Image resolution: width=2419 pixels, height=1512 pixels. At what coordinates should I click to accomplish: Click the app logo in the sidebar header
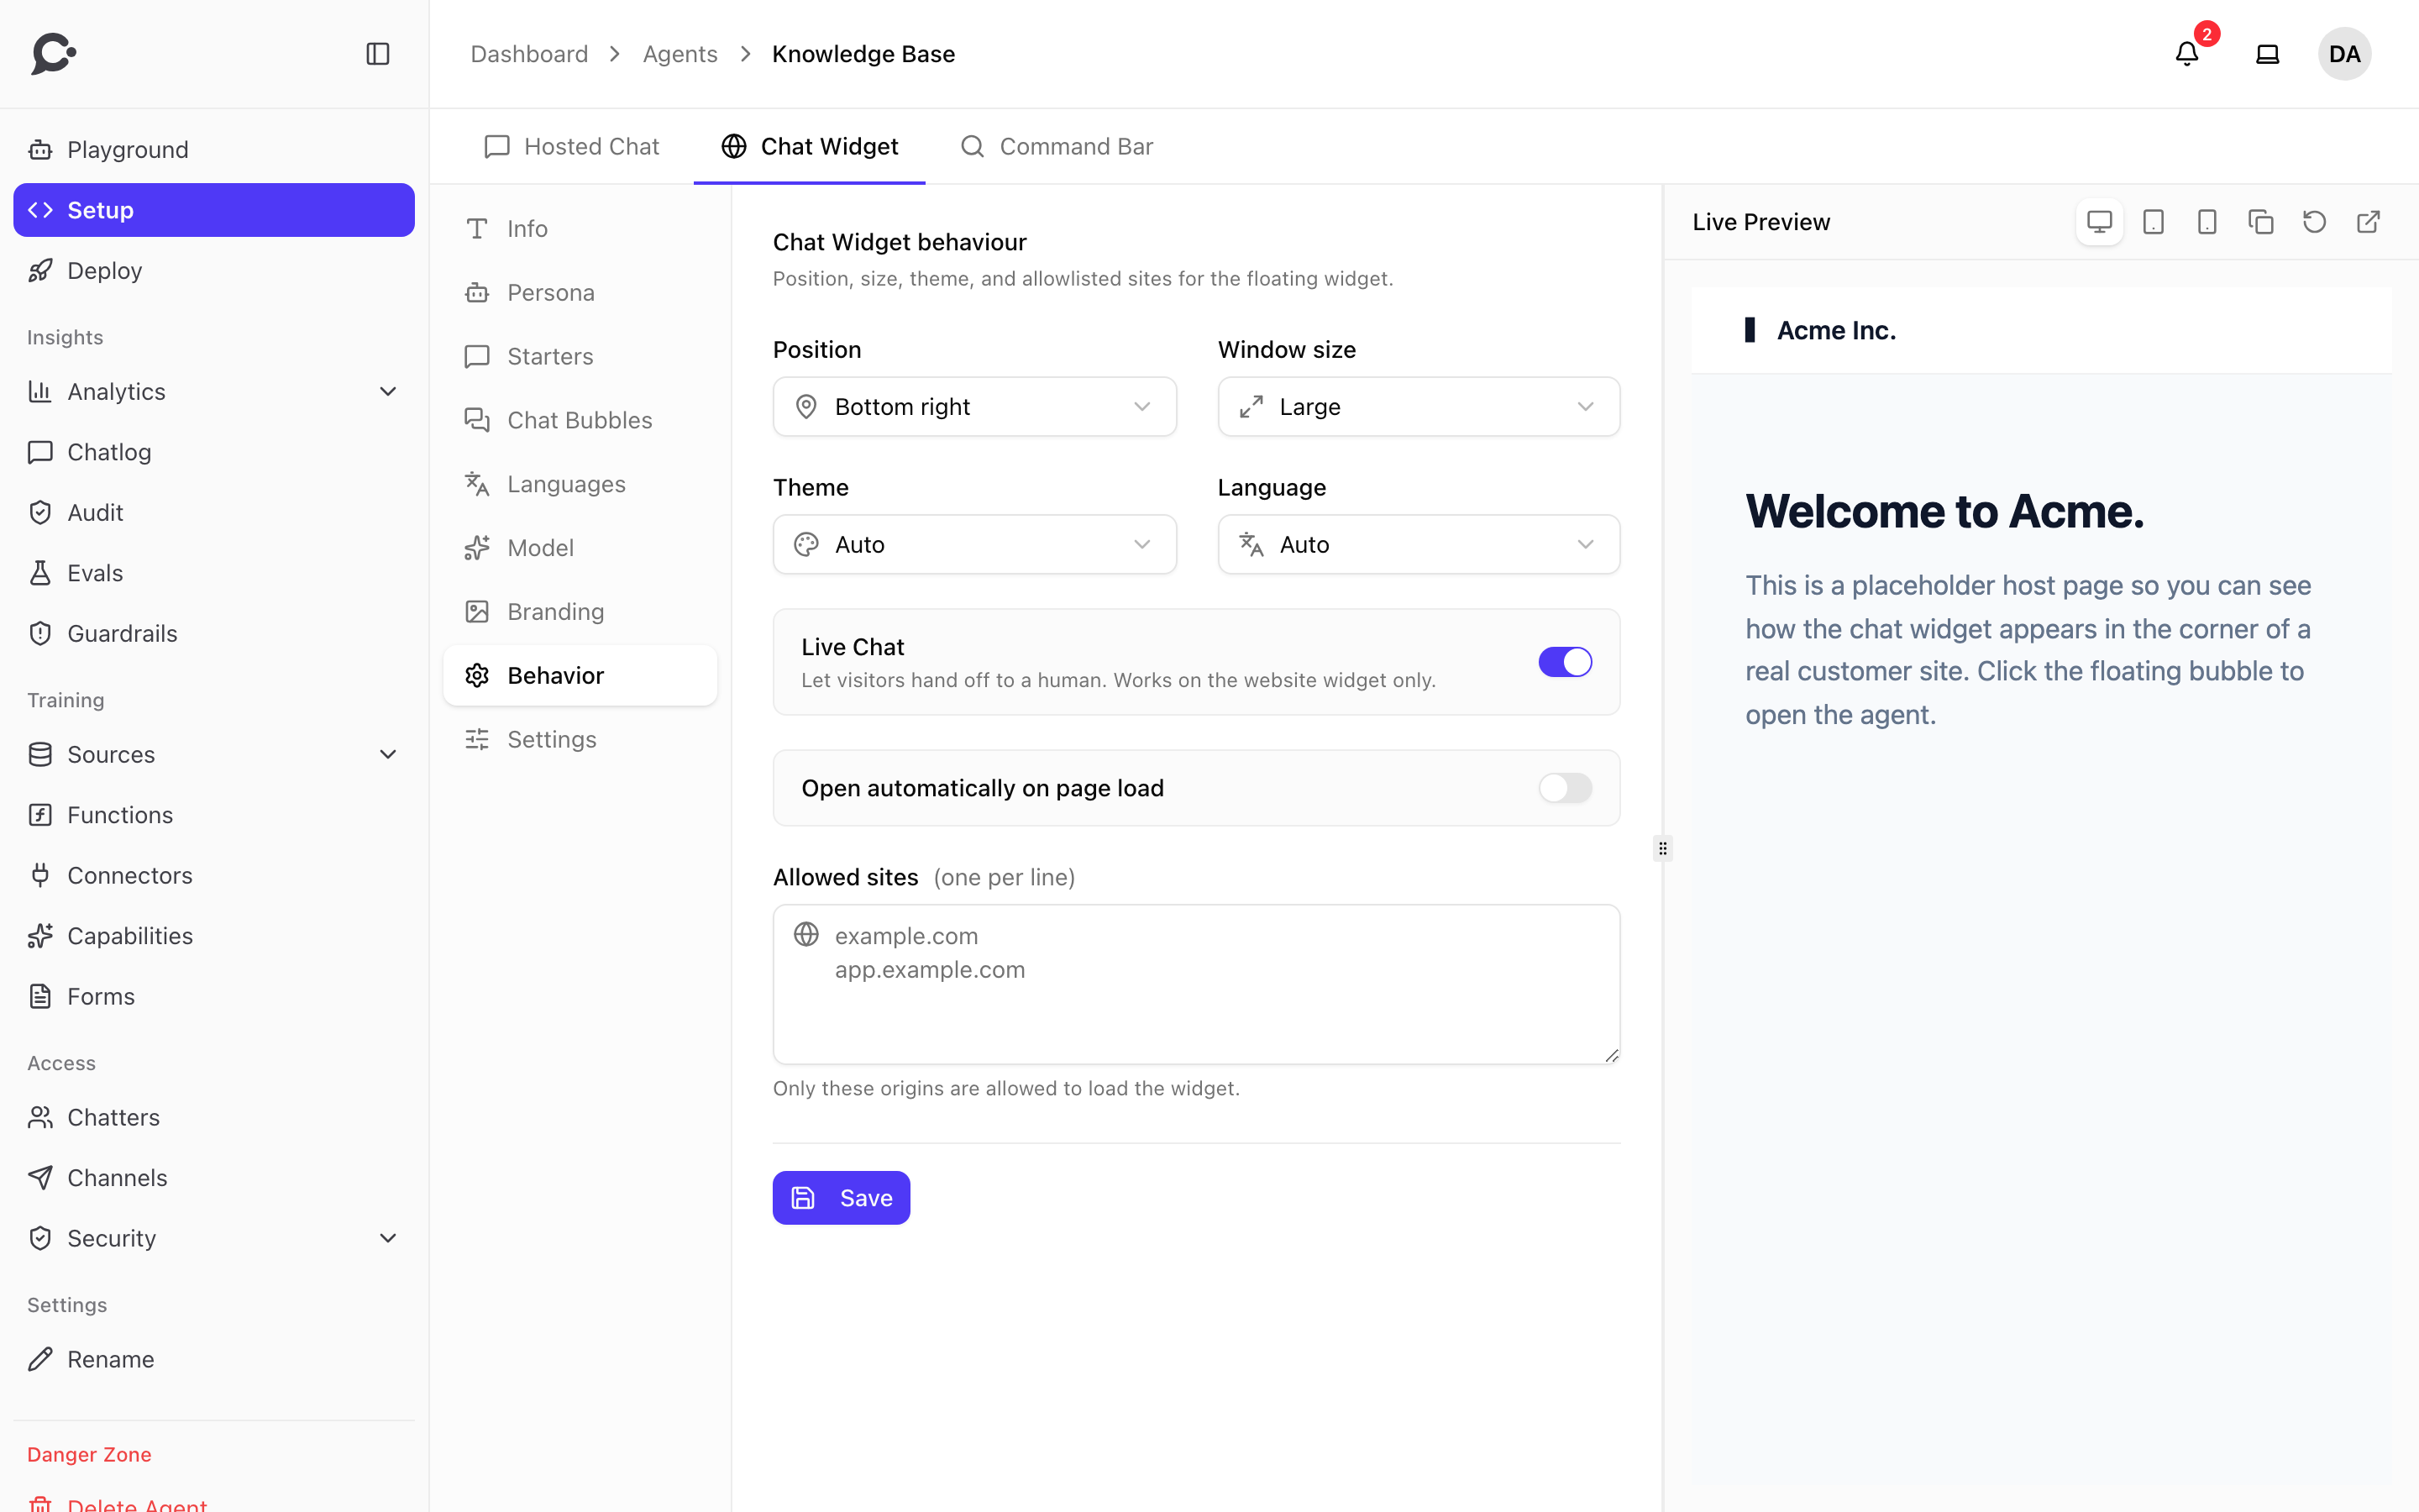[54, 54]
